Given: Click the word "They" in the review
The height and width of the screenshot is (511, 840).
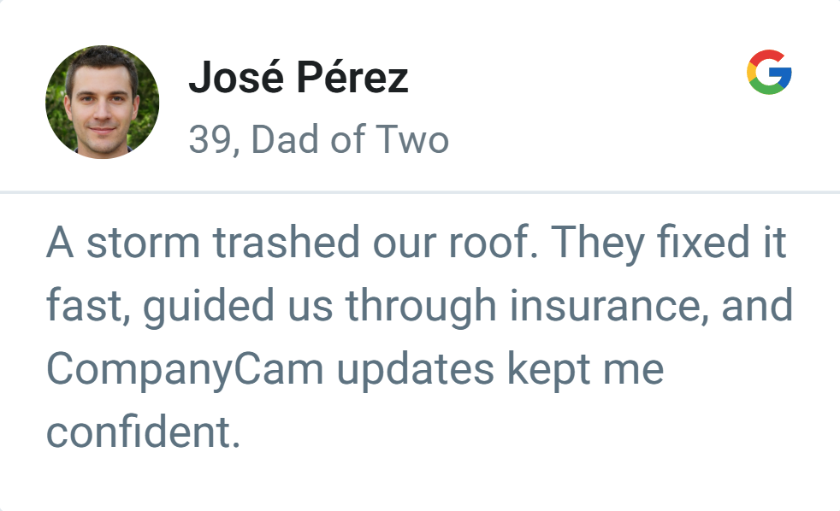Looking at the screenshot, I should tap(592, 244).
